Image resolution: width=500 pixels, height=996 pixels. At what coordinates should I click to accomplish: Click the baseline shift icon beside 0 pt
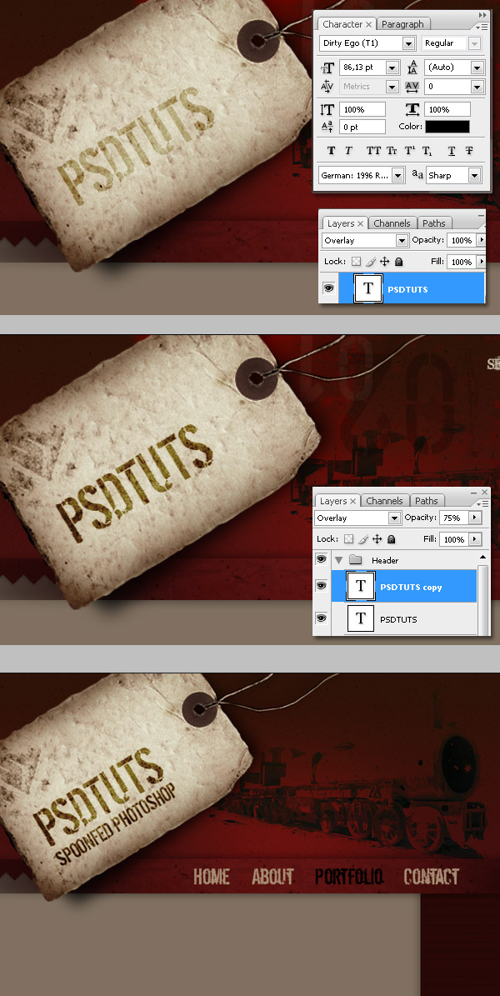327,127
